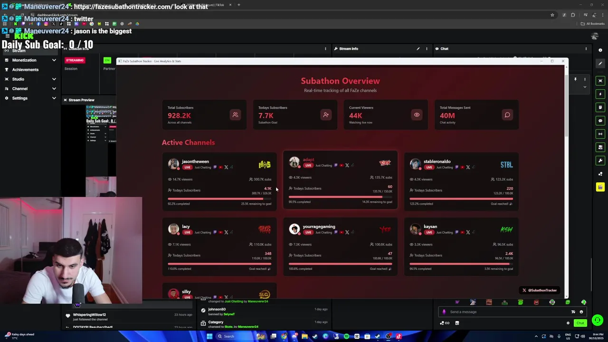Open the jasontheween channel card name

[x=195, y=161]
